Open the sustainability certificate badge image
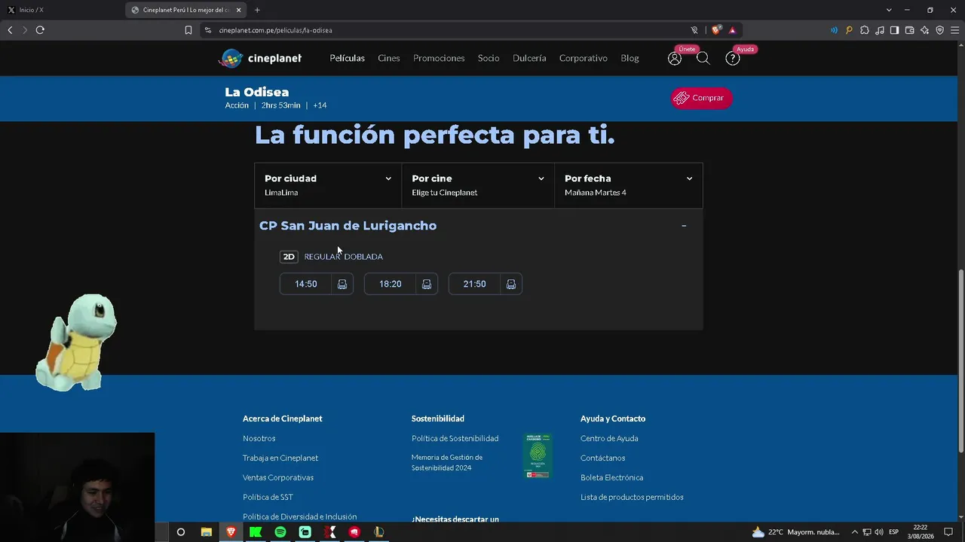 point(538,455)
